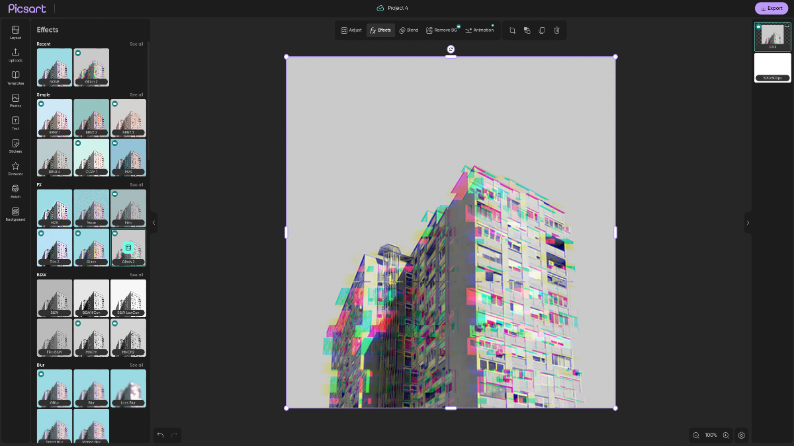Select the Obj 2 layer thumbnail
The image size is (794, 446).
tap(772, 37)
